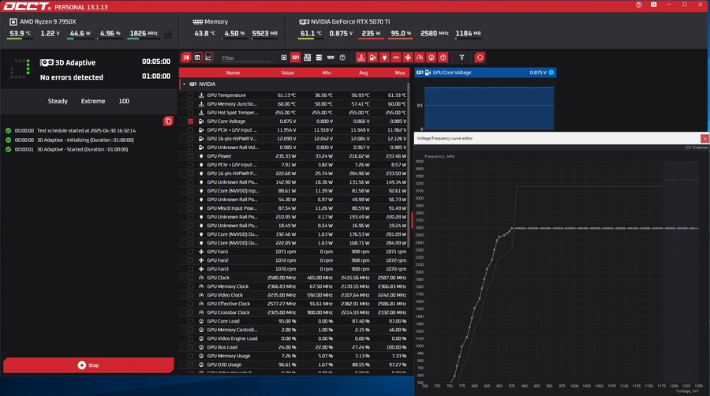710x396 pixels.
Task: Collapse the NVIDIA sensor group
Action: pyautogui.click(x=184, y=83)
